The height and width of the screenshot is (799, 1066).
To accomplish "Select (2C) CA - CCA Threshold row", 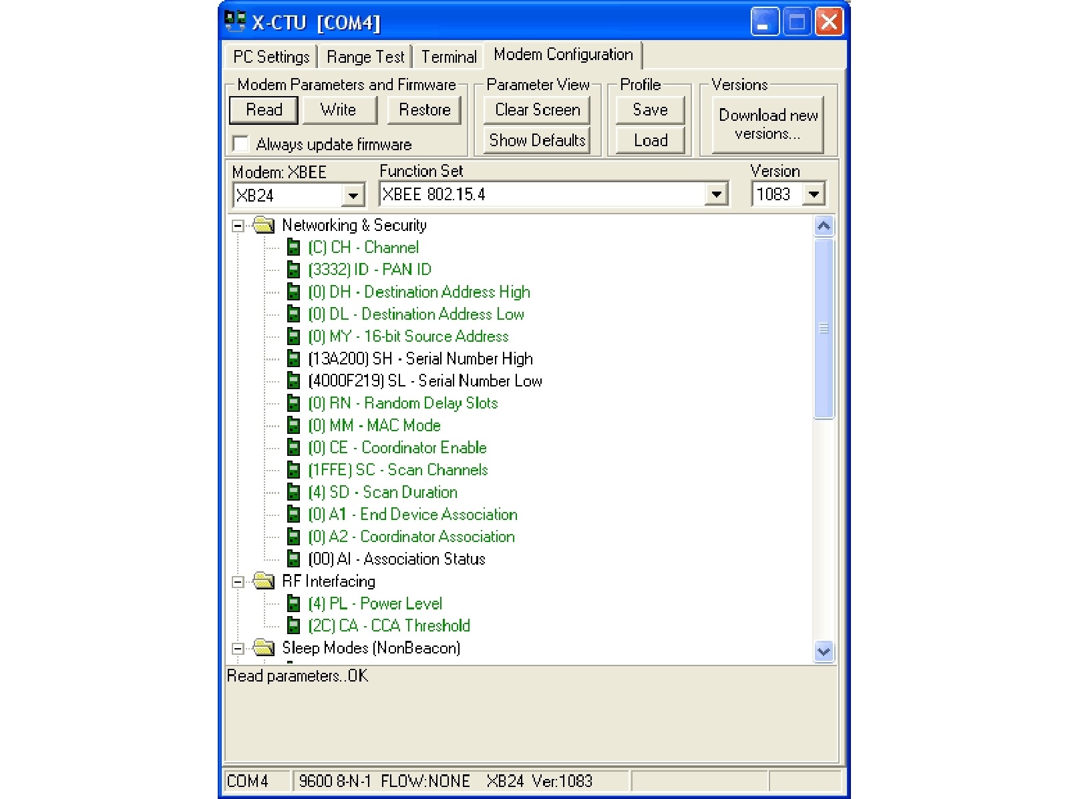I will (389, 625).
